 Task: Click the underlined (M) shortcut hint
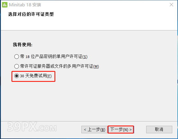point(96,67)
